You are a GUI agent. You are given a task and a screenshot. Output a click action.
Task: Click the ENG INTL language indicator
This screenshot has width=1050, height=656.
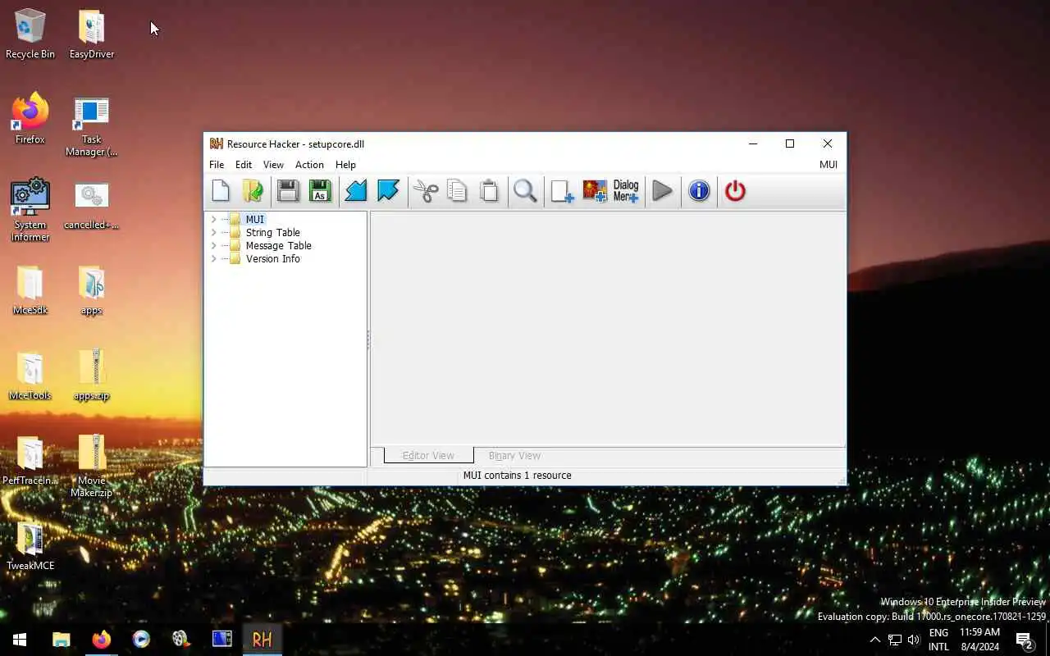coord(938,640)
